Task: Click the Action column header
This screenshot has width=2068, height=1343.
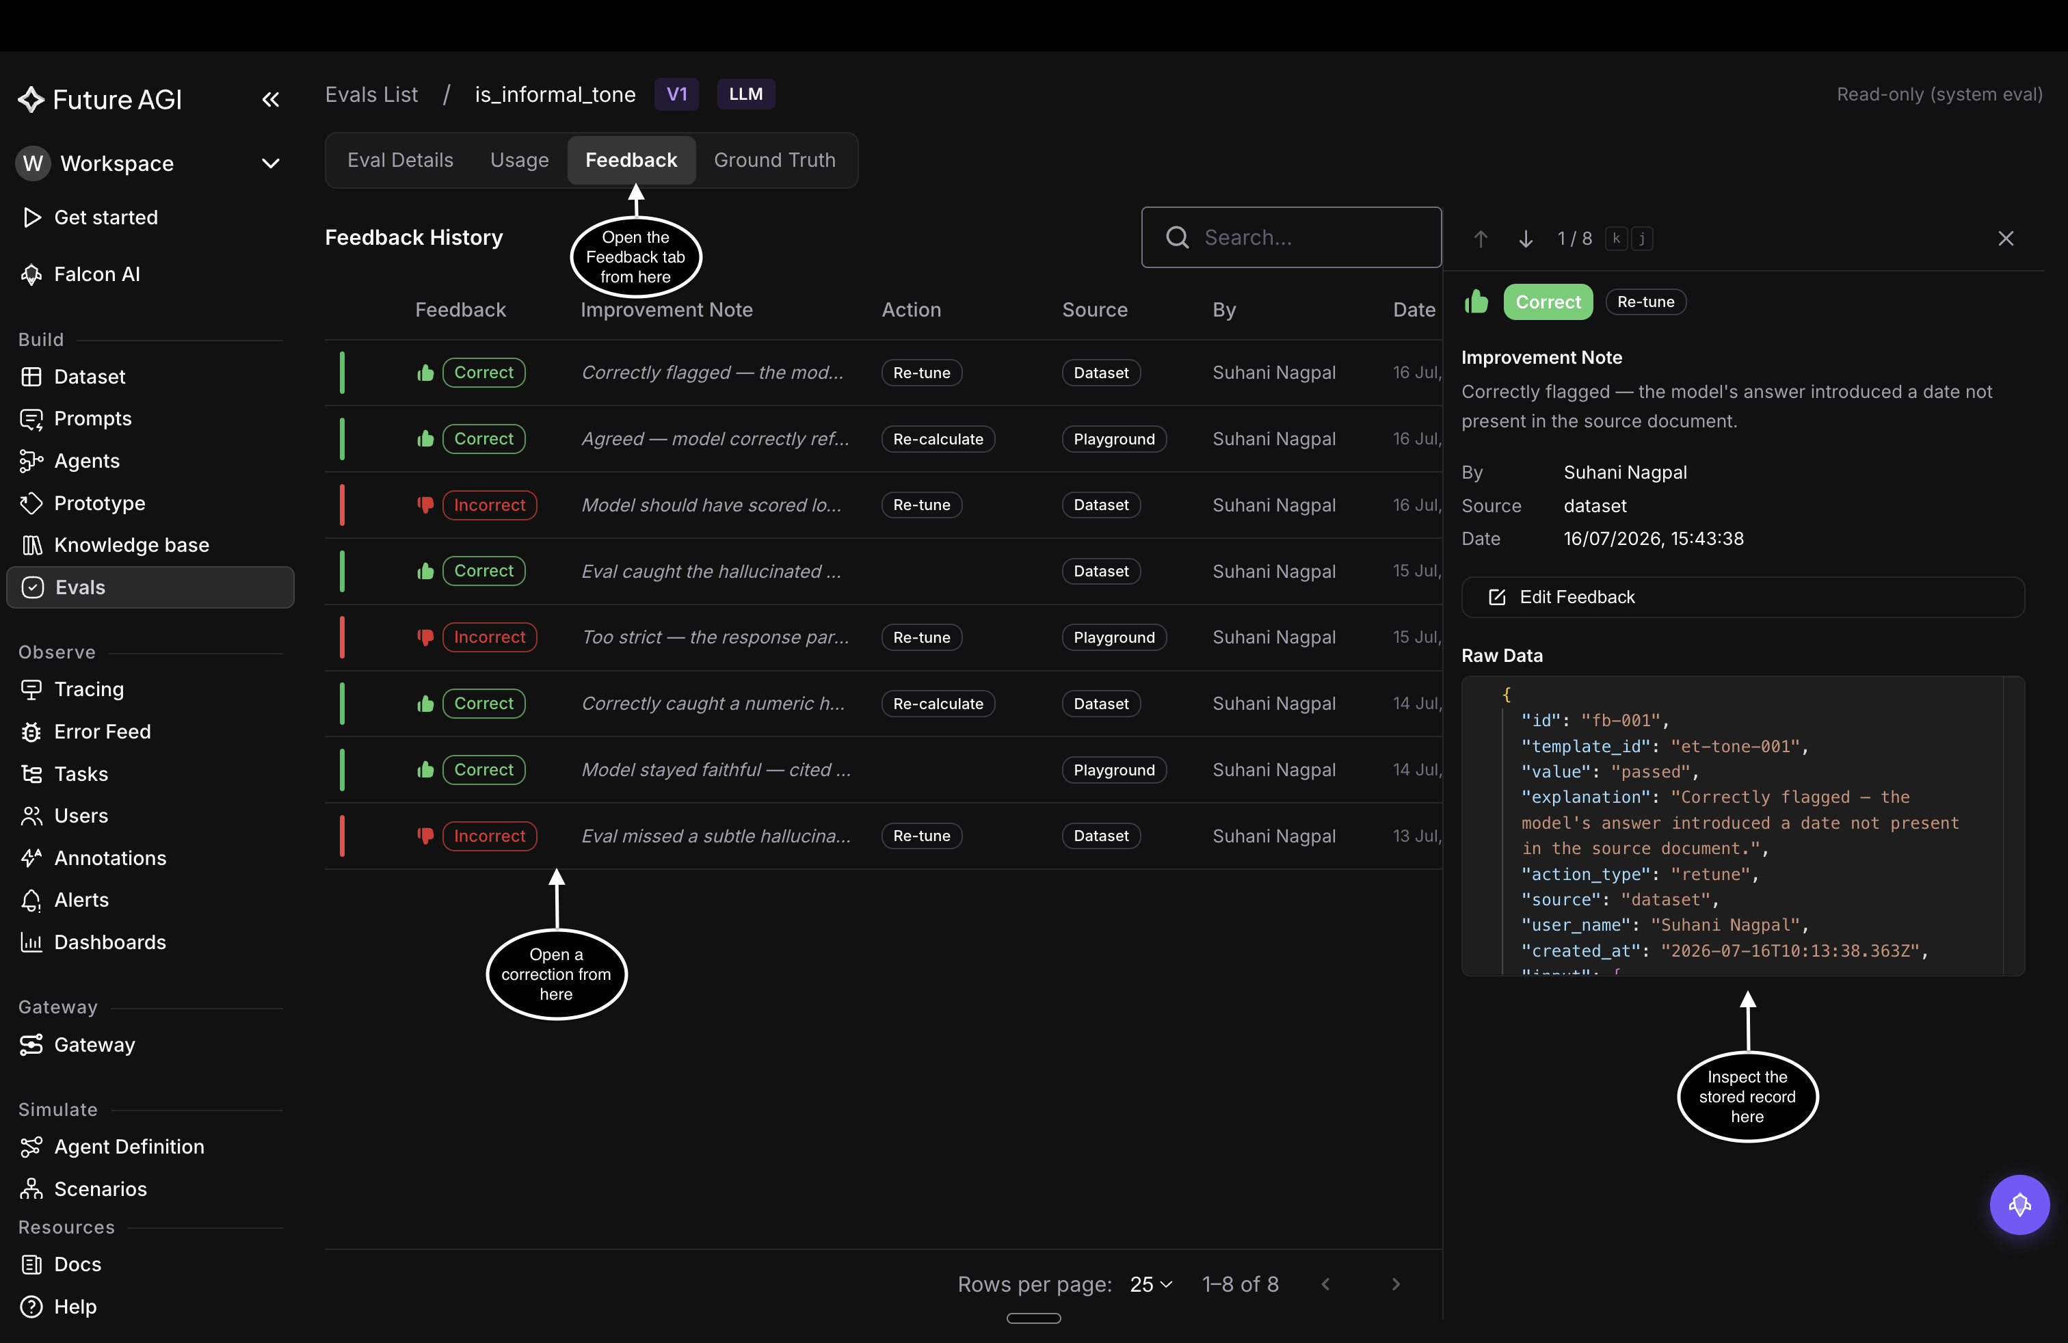Action: (x=912, y=310)
